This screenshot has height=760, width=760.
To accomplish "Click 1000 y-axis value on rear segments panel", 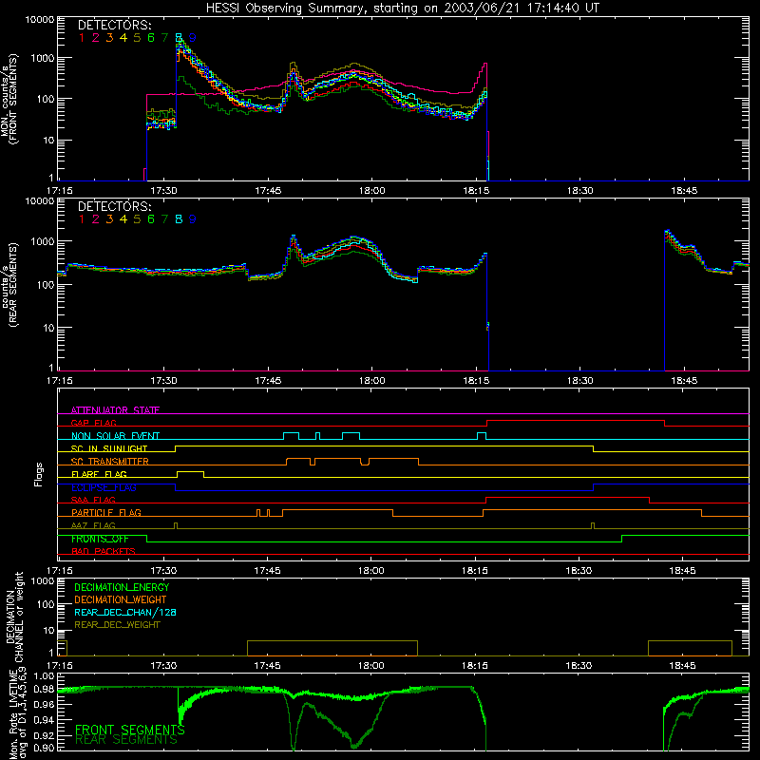I will coord(43,241).
